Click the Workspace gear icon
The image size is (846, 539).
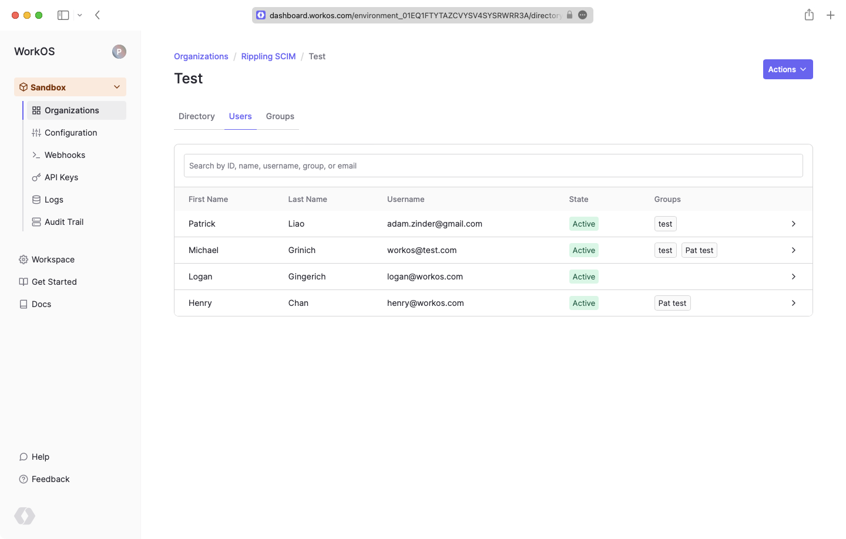click(23, 260)
